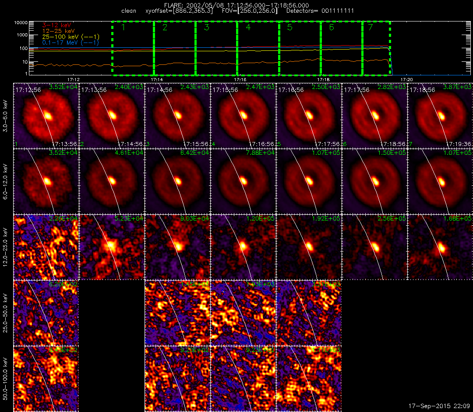Click the '3.0-6.0 keV' row label
The height and width of the screenshot is (412, 473).
[x=5, y=116]
